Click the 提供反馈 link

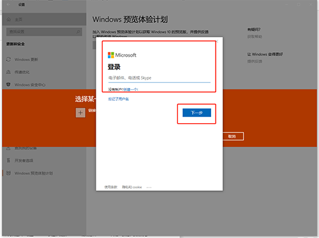coord(255,61)
